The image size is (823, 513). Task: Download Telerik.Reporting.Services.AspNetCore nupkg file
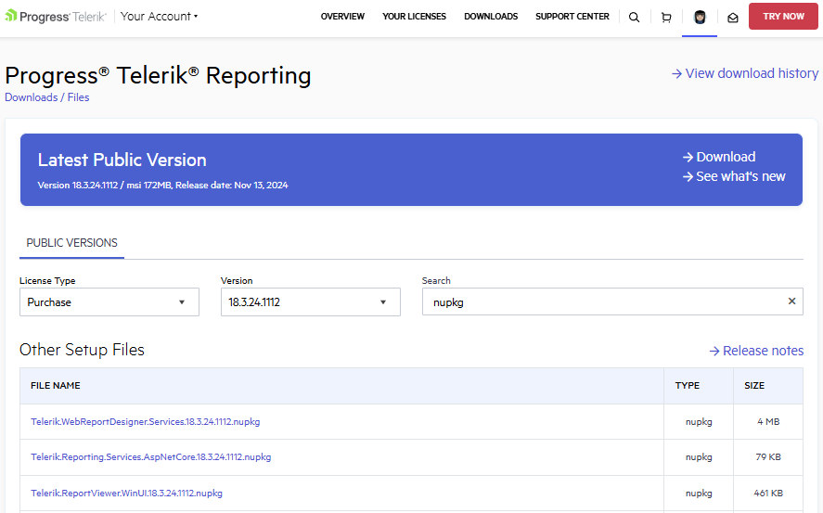(x=150, y=456)
